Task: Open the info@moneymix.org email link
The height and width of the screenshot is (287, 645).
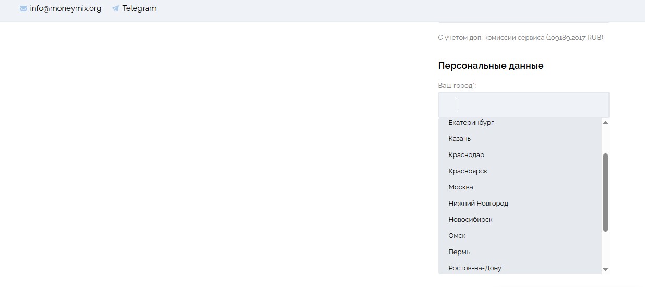Action: coord(65,8)
